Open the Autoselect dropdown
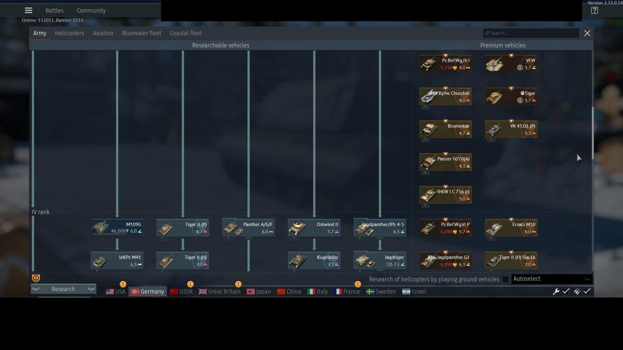Screen dimensions: 623x350 pyautogui.click(x=552, y=279)
